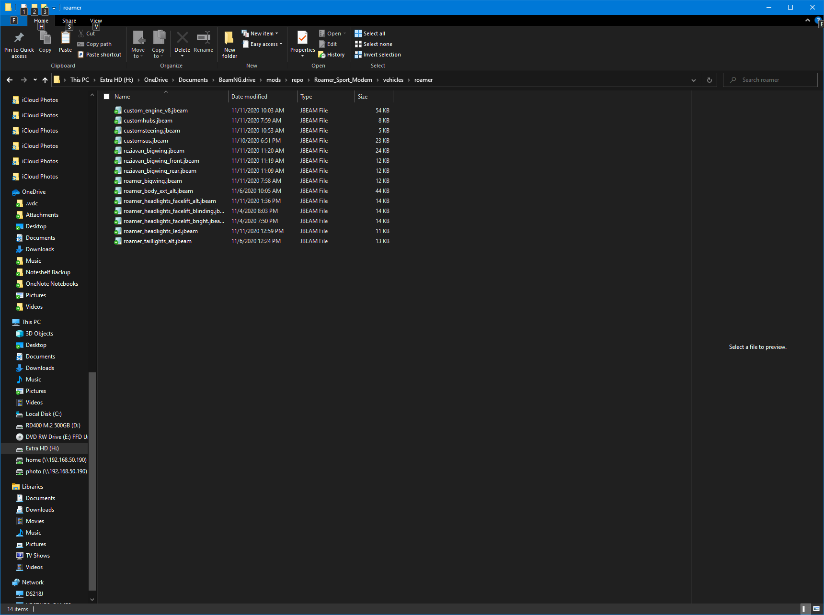Image resolution: width=824 pixels, height=615 pixels.
Task: Sort files by Size column
Action: (x=374, y=97)
